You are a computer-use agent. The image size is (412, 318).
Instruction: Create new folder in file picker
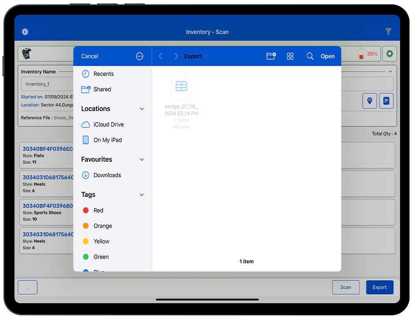[271, 56]
